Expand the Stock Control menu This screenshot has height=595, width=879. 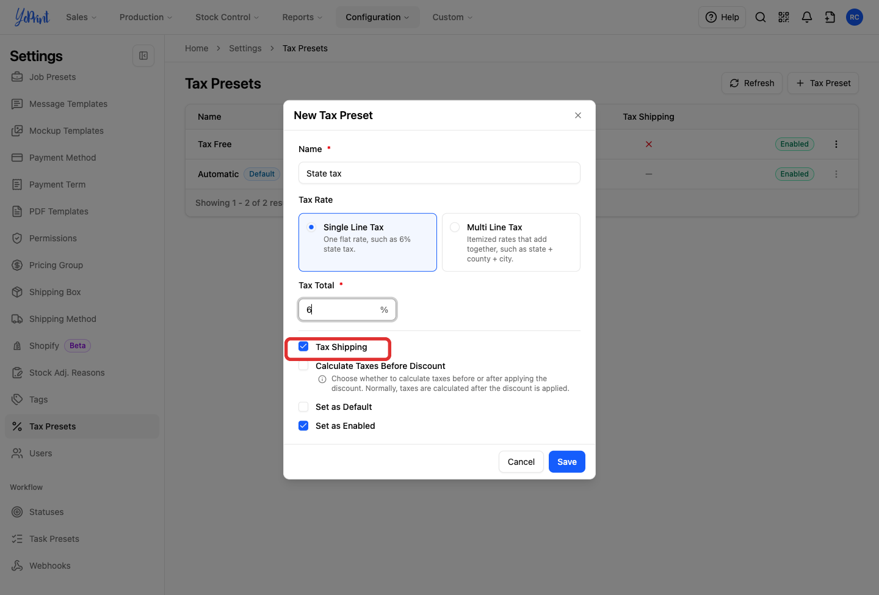pos(227,17)
